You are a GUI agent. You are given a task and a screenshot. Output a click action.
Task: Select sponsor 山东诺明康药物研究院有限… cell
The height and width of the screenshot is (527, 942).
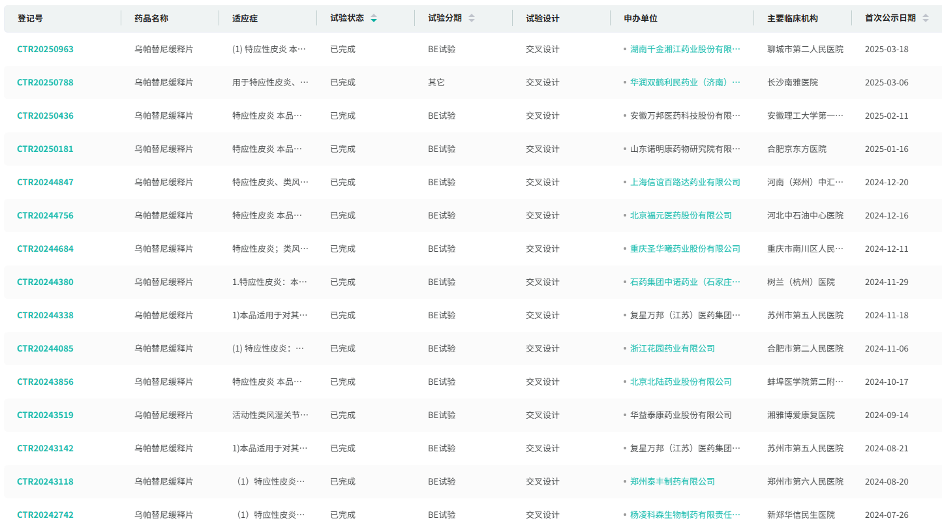(x=685, y=149)
